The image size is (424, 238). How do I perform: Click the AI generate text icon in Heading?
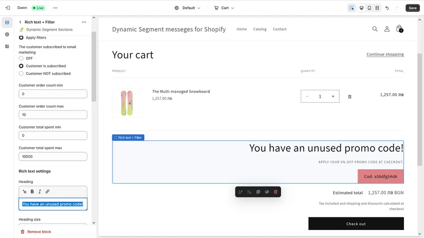click(x=24, y=191)
